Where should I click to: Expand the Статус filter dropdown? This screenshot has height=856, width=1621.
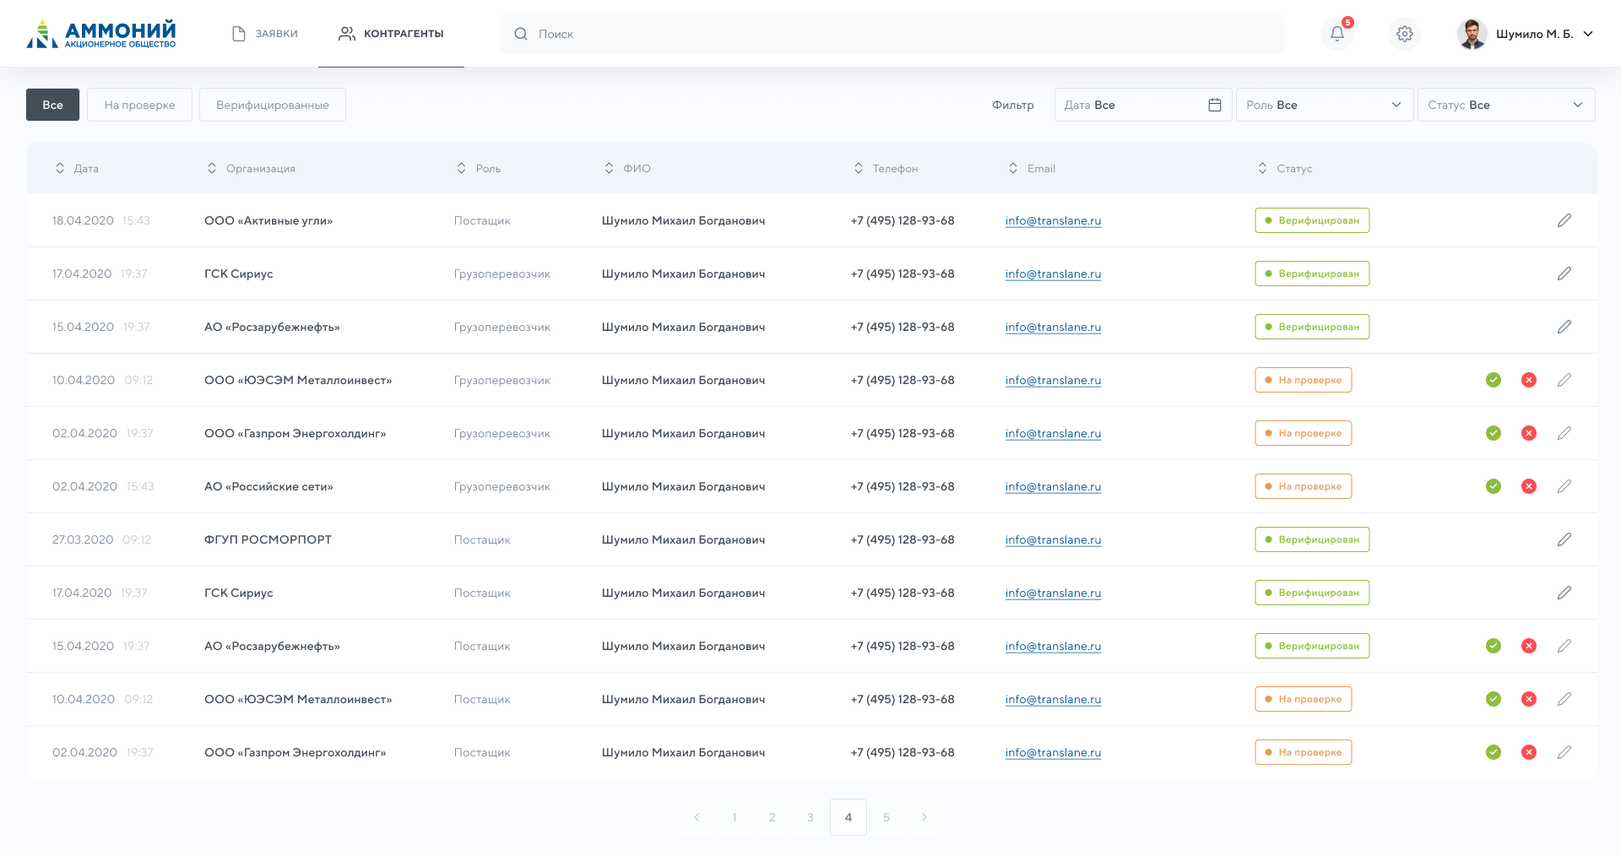(x=1506, y=105)
